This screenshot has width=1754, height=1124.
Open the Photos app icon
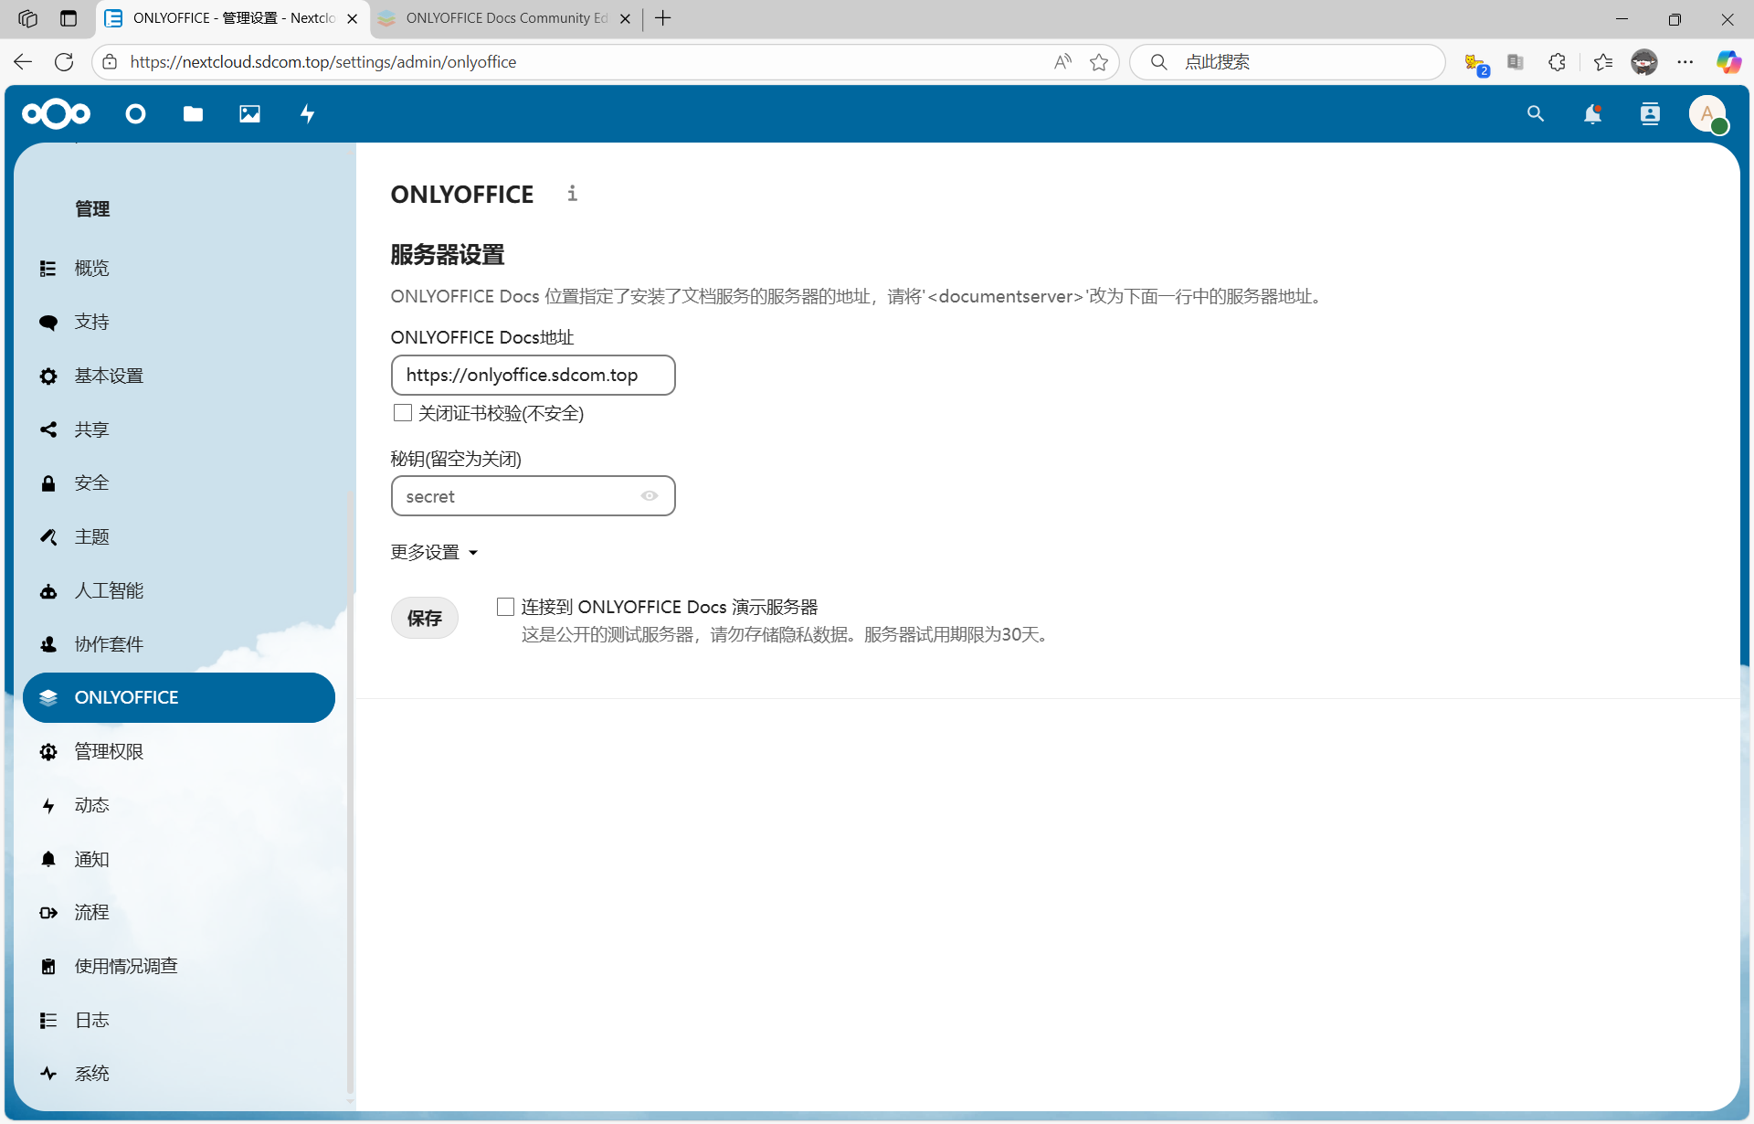coord(249,114)
